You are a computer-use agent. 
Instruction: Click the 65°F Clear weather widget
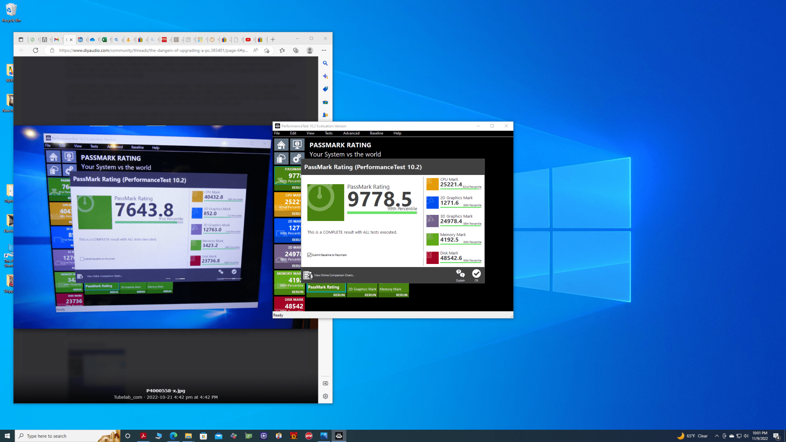click(692, 436)
